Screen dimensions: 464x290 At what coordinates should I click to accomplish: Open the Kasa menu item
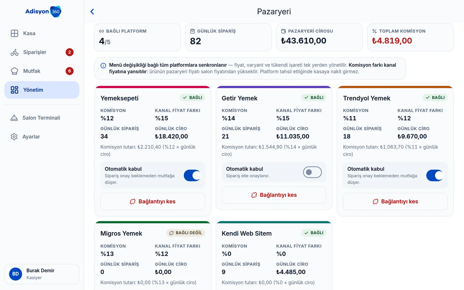42,33
